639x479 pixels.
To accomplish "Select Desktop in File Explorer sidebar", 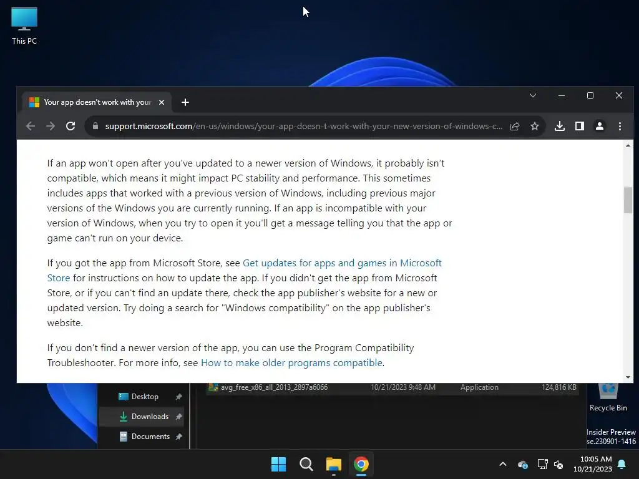I will pyautogui.click(x=140, y=396).
